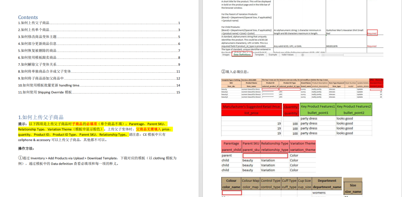Image resolution: width=402 pixels, height=197 pixels.
Task: Click the 操作方法 bold label
Action: (x=26, y=148)
